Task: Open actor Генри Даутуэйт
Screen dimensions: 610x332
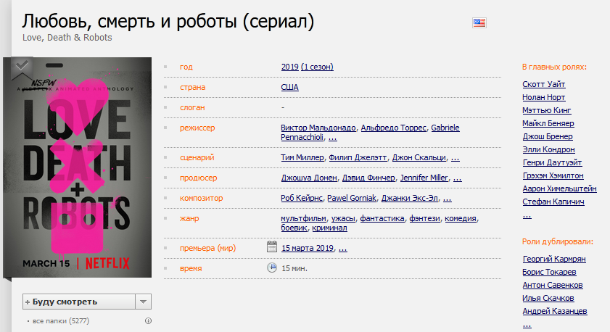Action: coord(553,162)
